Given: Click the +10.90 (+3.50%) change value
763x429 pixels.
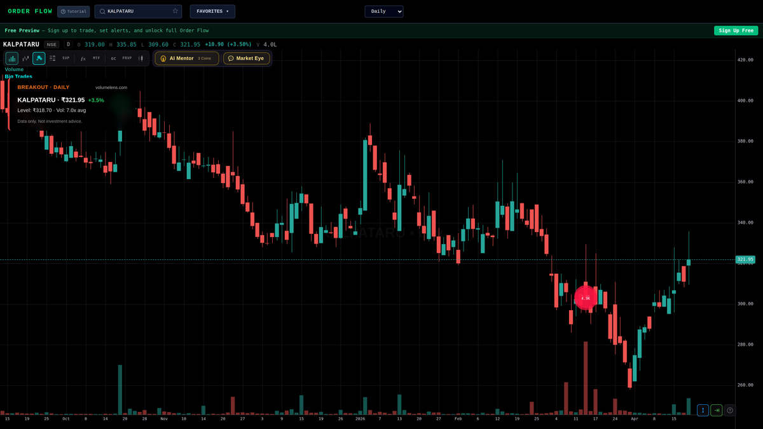Looking at the screenshot, I should (x=228, y=44).
